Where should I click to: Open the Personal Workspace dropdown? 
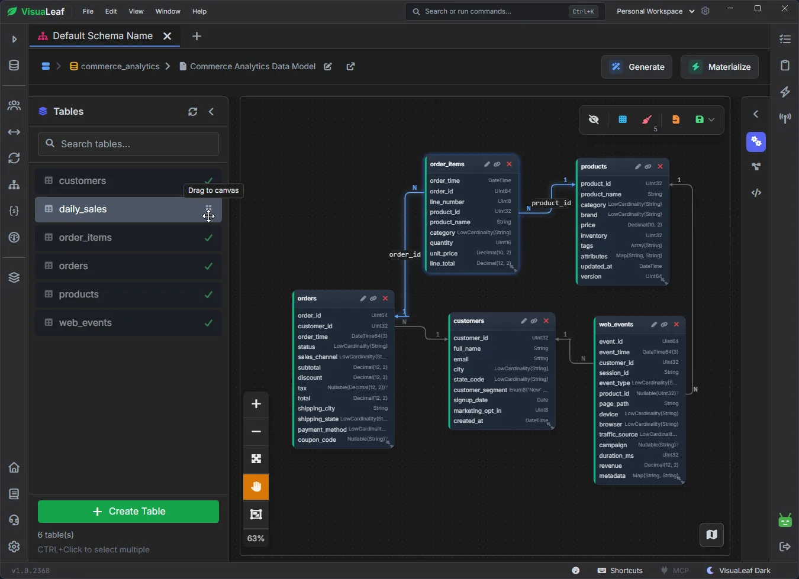tap(655, 11)
